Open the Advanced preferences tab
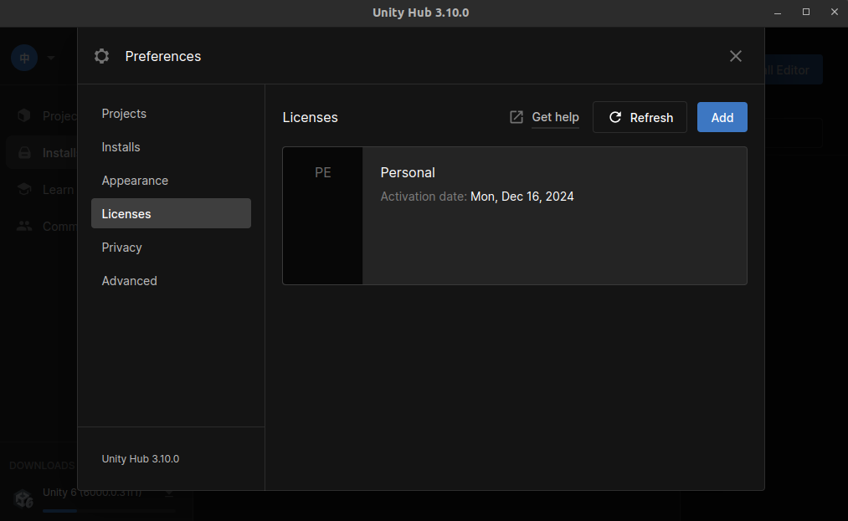 click(x=130, y=281)
